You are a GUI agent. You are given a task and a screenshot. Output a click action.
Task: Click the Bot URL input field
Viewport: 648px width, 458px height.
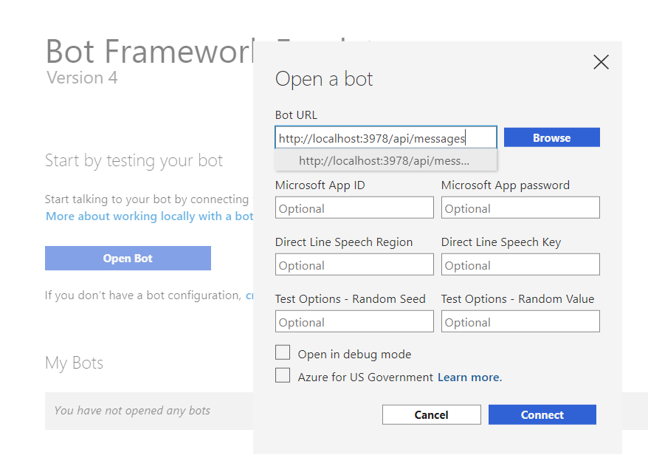(x=385, y=137)
